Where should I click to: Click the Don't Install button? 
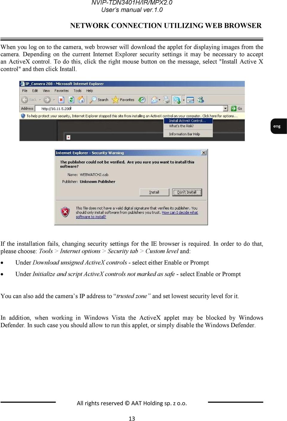(x=187, y=192)
